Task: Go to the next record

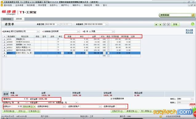Action: pos(164,25)
